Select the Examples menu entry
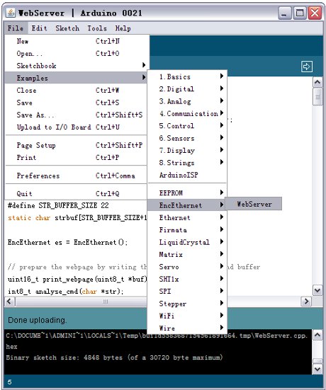326x390 pixels. click(x=76, y=78)
